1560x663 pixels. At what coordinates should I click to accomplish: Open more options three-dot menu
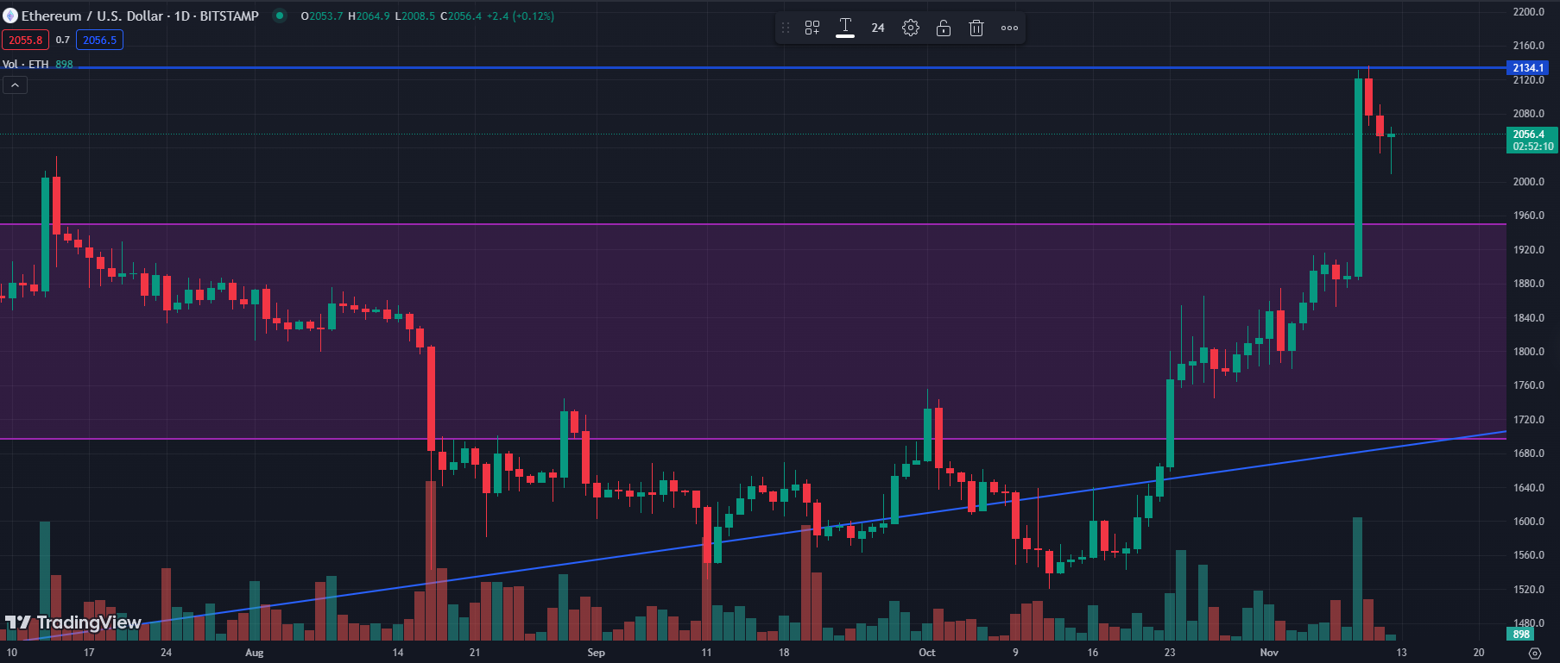point(1009,28)
